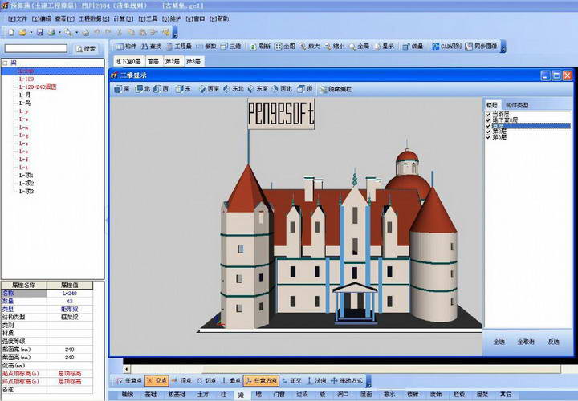
Task: Toggle the 任意方向 free direction button
Action: [x=261, y=380]
